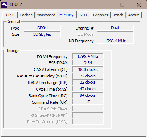Click the NB Frequency label

coord(81,41)
